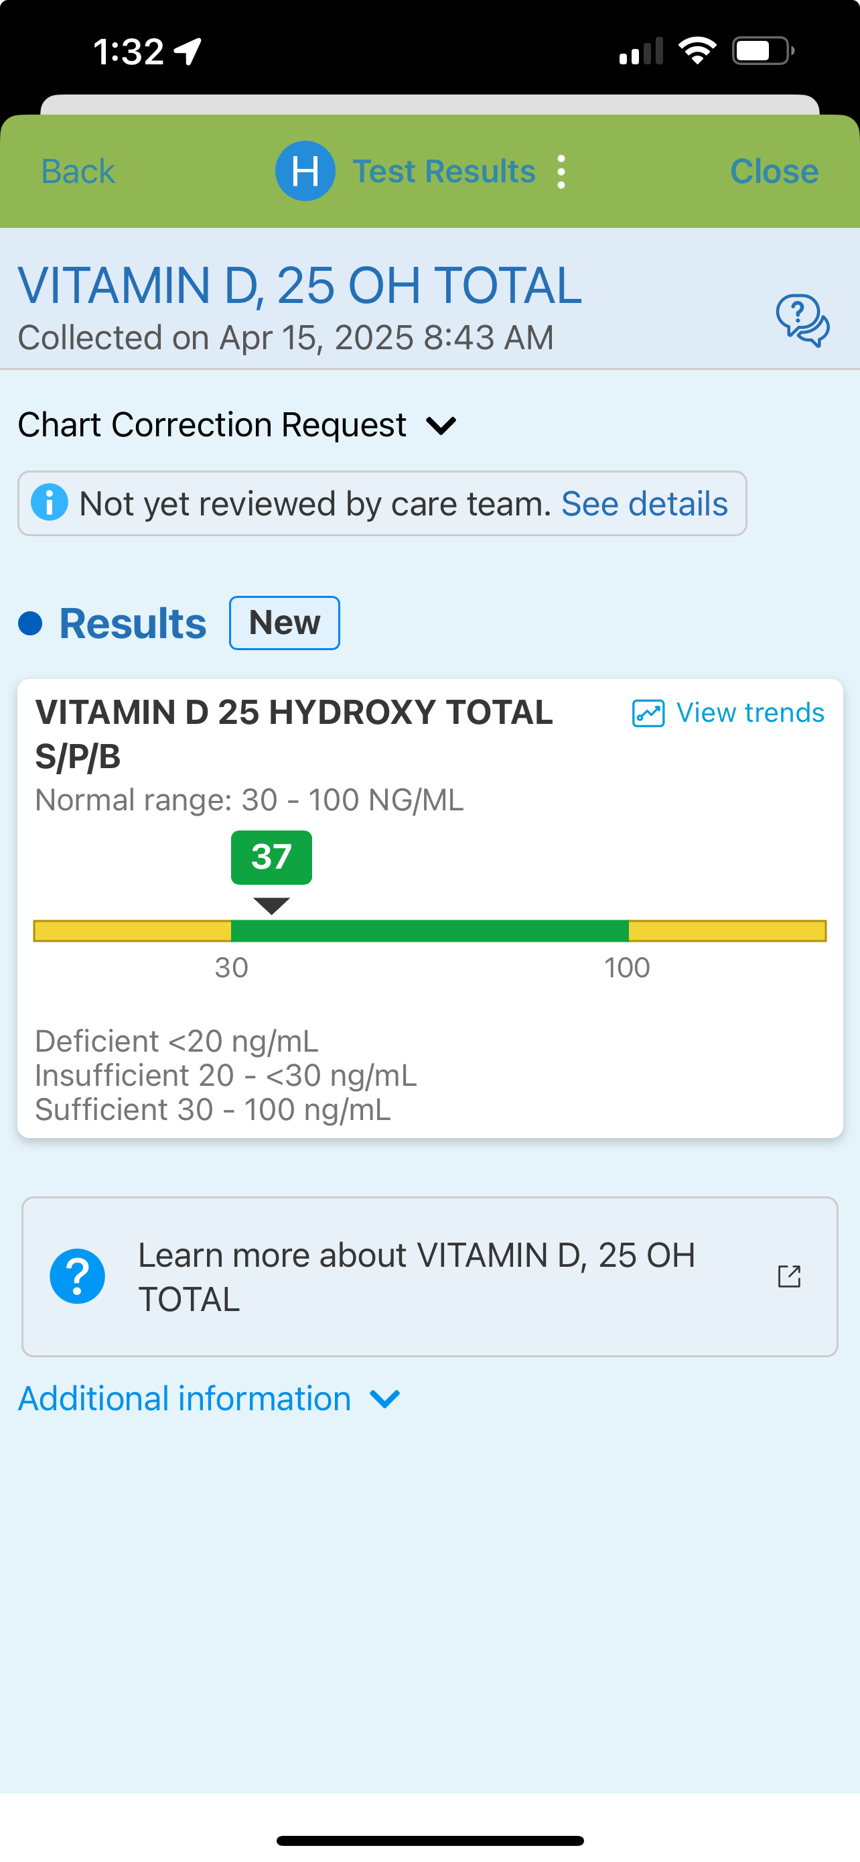The width and height of the screenshot is (860, 1862).
Task: Tap the blue question mark circle icon
Action: coord(77,1276)
